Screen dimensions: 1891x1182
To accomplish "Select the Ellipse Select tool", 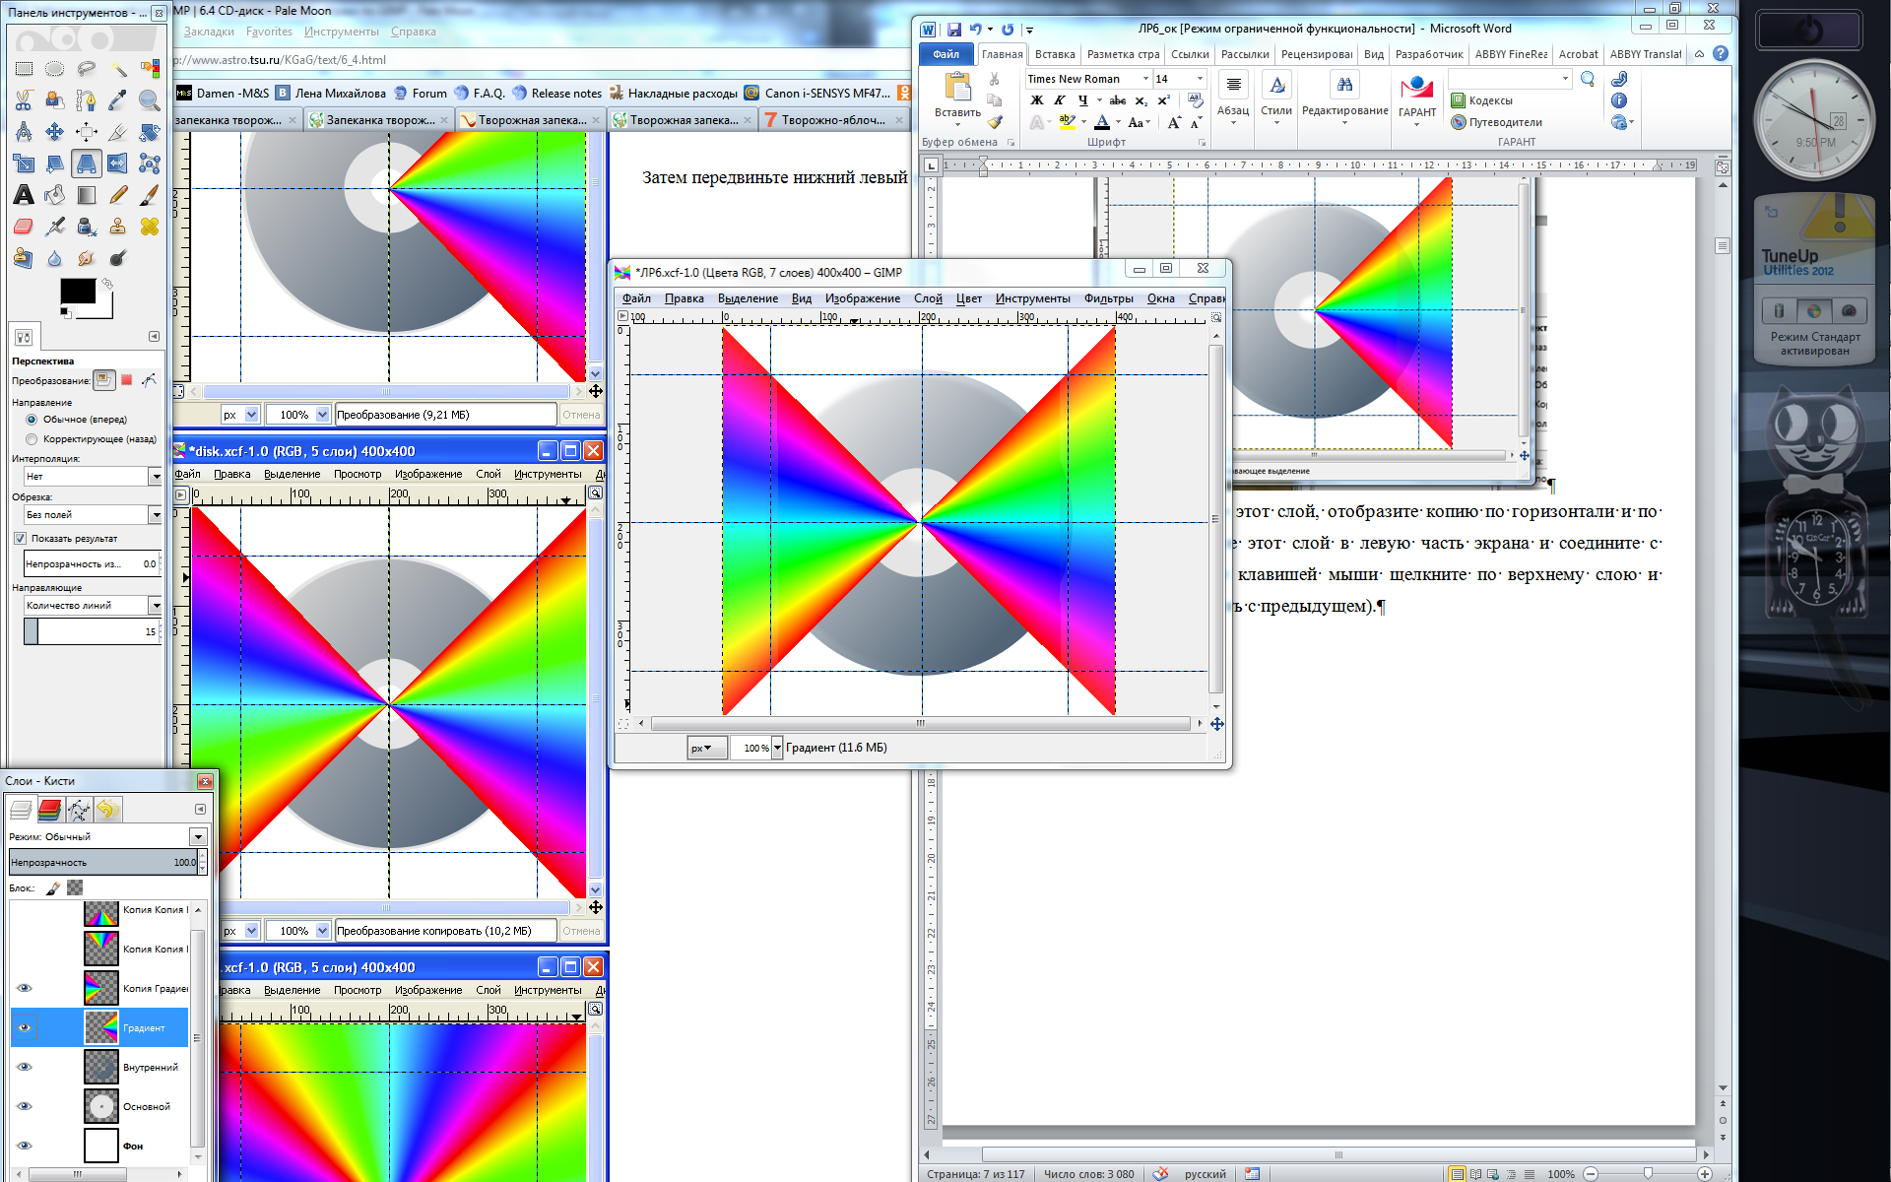I will pos(55,69).
